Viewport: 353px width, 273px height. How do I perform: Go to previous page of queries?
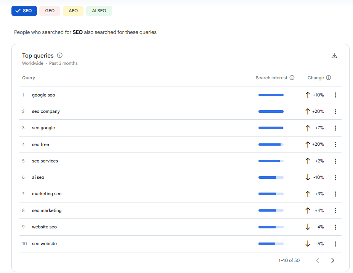[x=318, y=260]
